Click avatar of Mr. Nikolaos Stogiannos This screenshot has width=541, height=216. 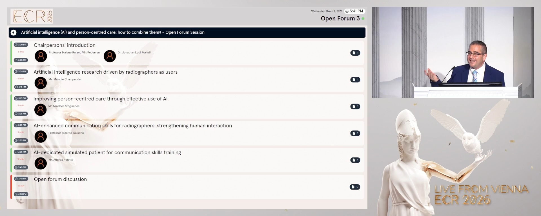(x=41, y=110)
